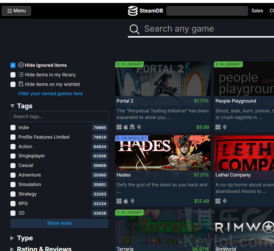Viewport: 274px width, 251px height.
Task: Click the 97.71% rating on Portal 2
Action: coord(201,101)
